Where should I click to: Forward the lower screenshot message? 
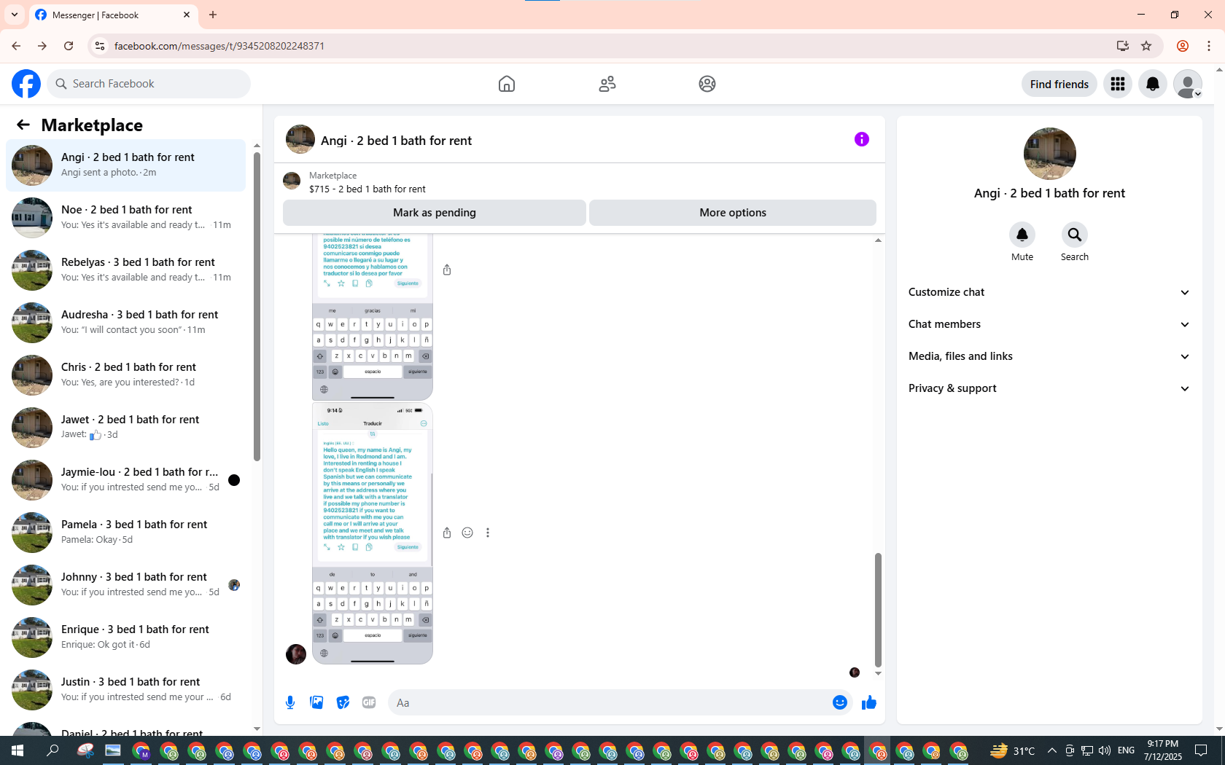click(x=447, y=533)
